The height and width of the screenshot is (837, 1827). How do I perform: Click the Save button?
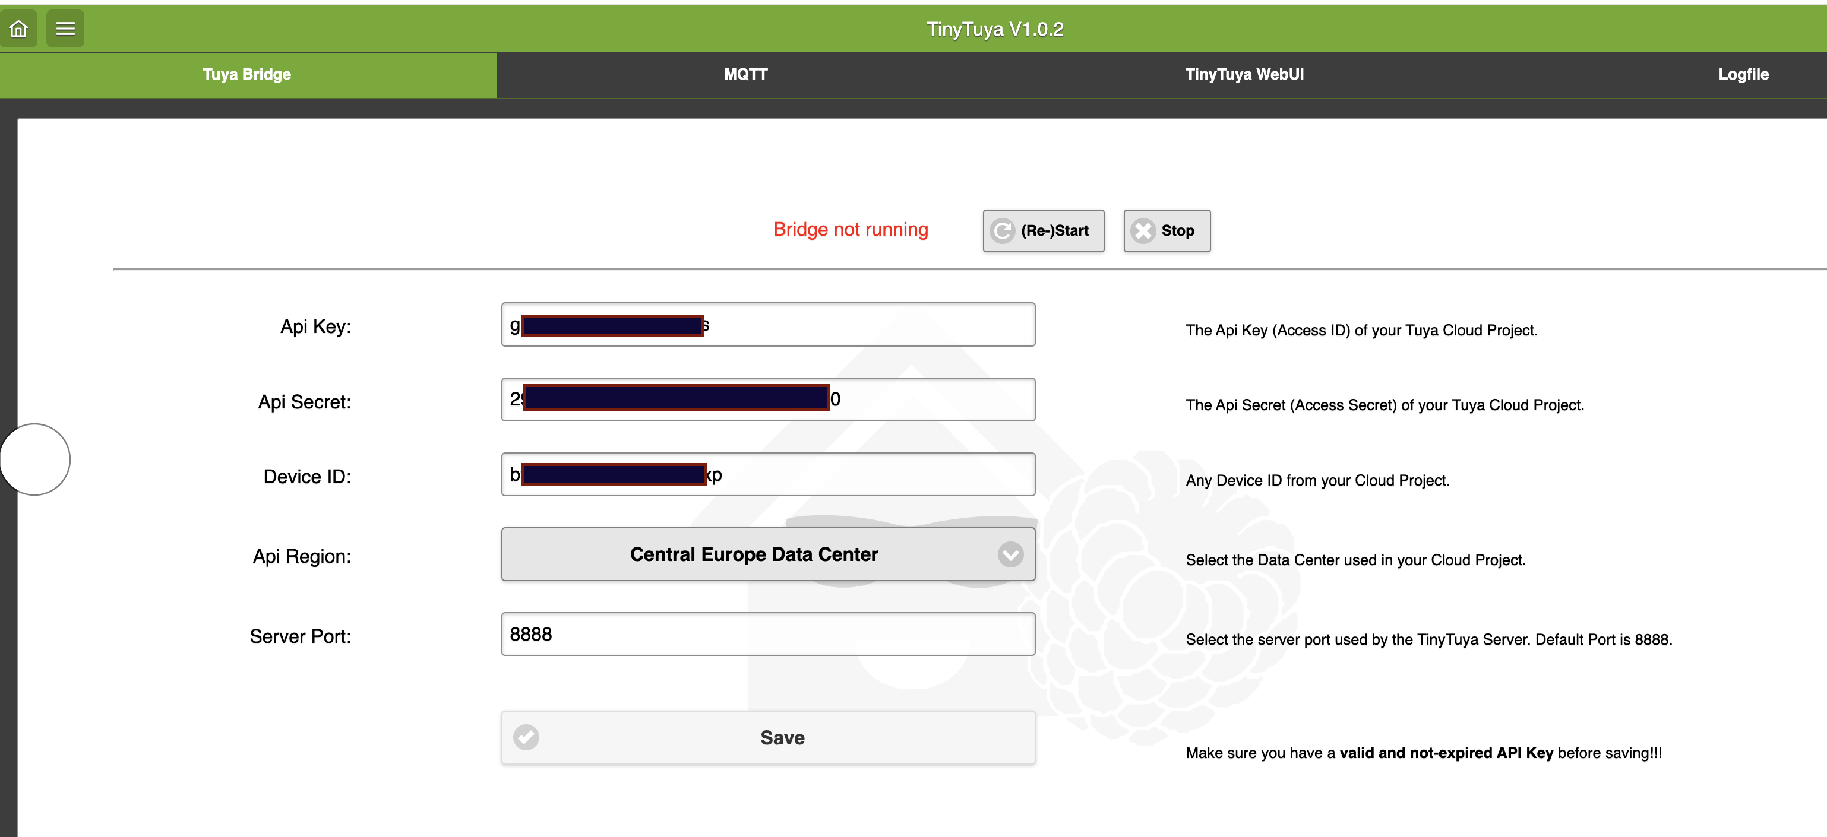point(782,737)
